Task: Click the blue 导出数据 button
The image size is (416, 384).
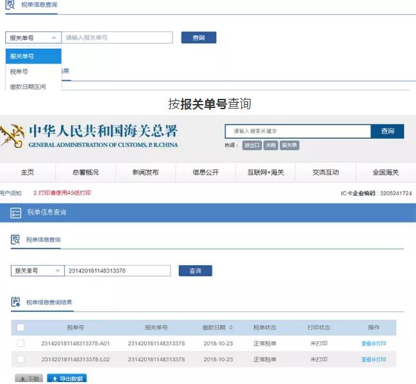Action: 67,379
